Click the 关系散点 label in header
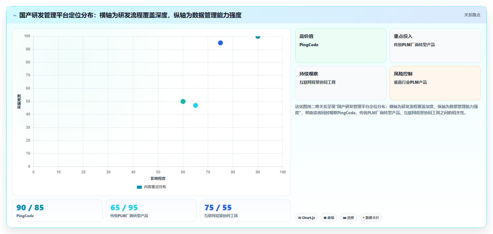This screenshot has height=234, width=493. [472, 15]
